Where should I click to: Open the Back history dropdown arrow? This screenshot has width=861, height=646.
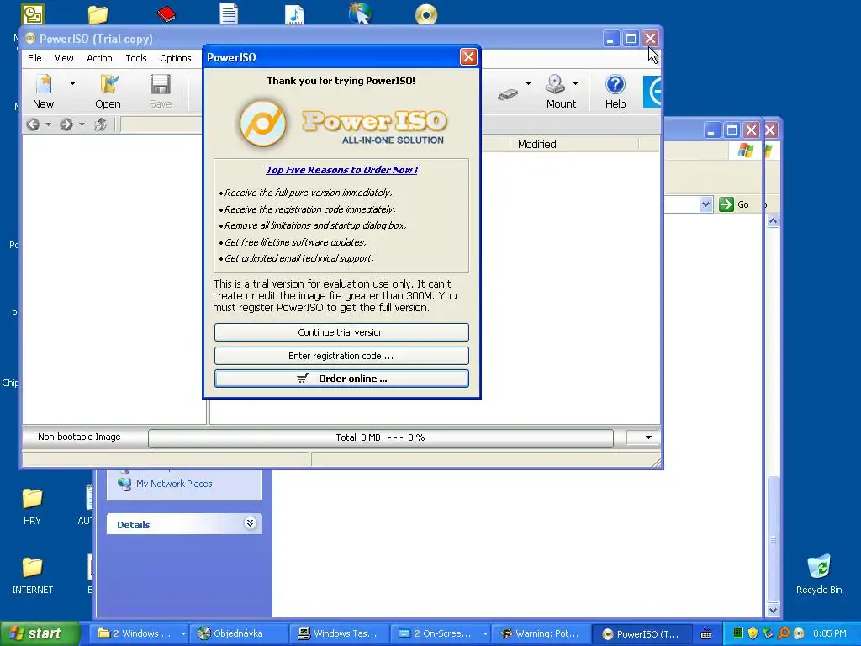pyautogui.click(x=48, y=124)
